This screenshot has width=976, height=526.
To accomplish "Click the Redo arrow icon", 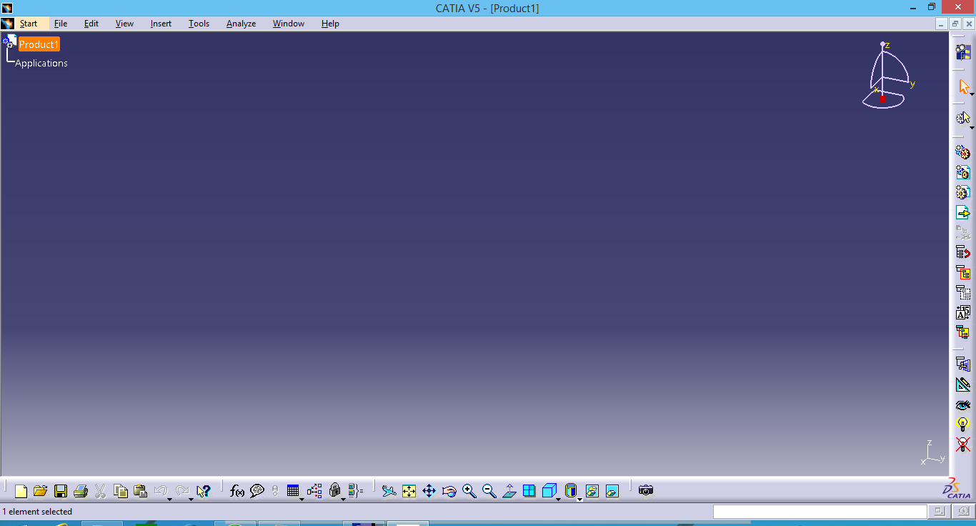I will point(182,491).
